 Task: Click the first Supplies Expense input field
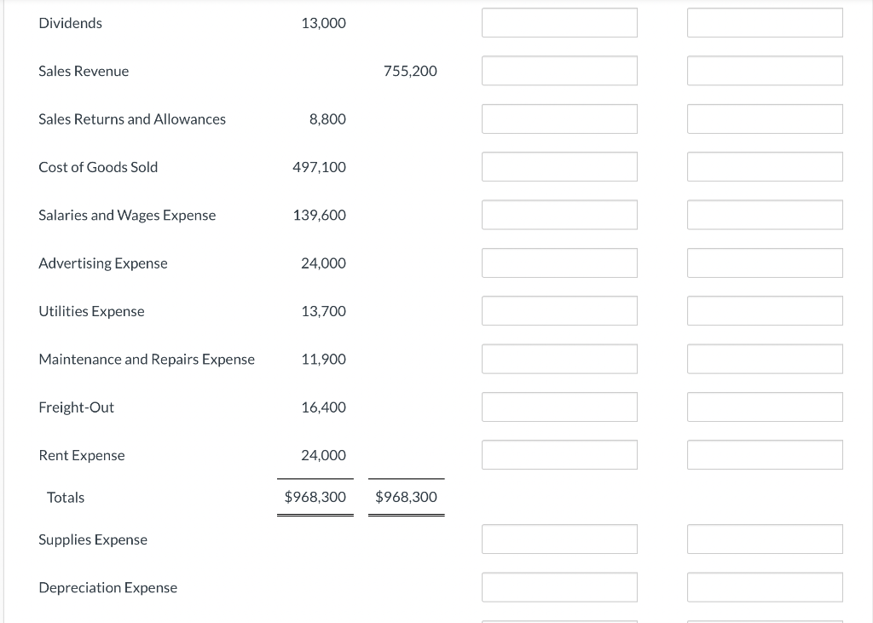click(x=559, y=539)
